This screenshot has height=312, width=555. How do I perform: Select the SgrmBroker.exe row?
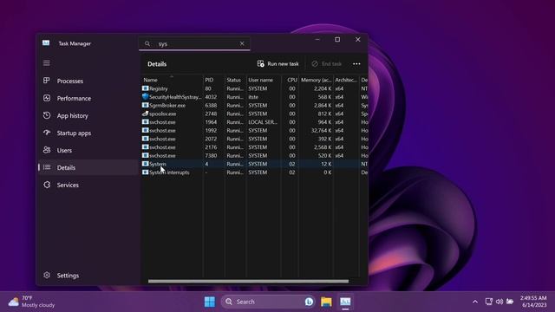pos(254,106)
